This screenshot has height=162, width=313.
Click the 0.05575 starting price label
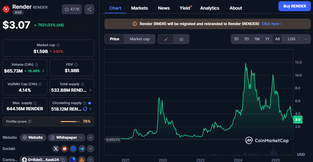pyautogui.click(x=113, y=140)
